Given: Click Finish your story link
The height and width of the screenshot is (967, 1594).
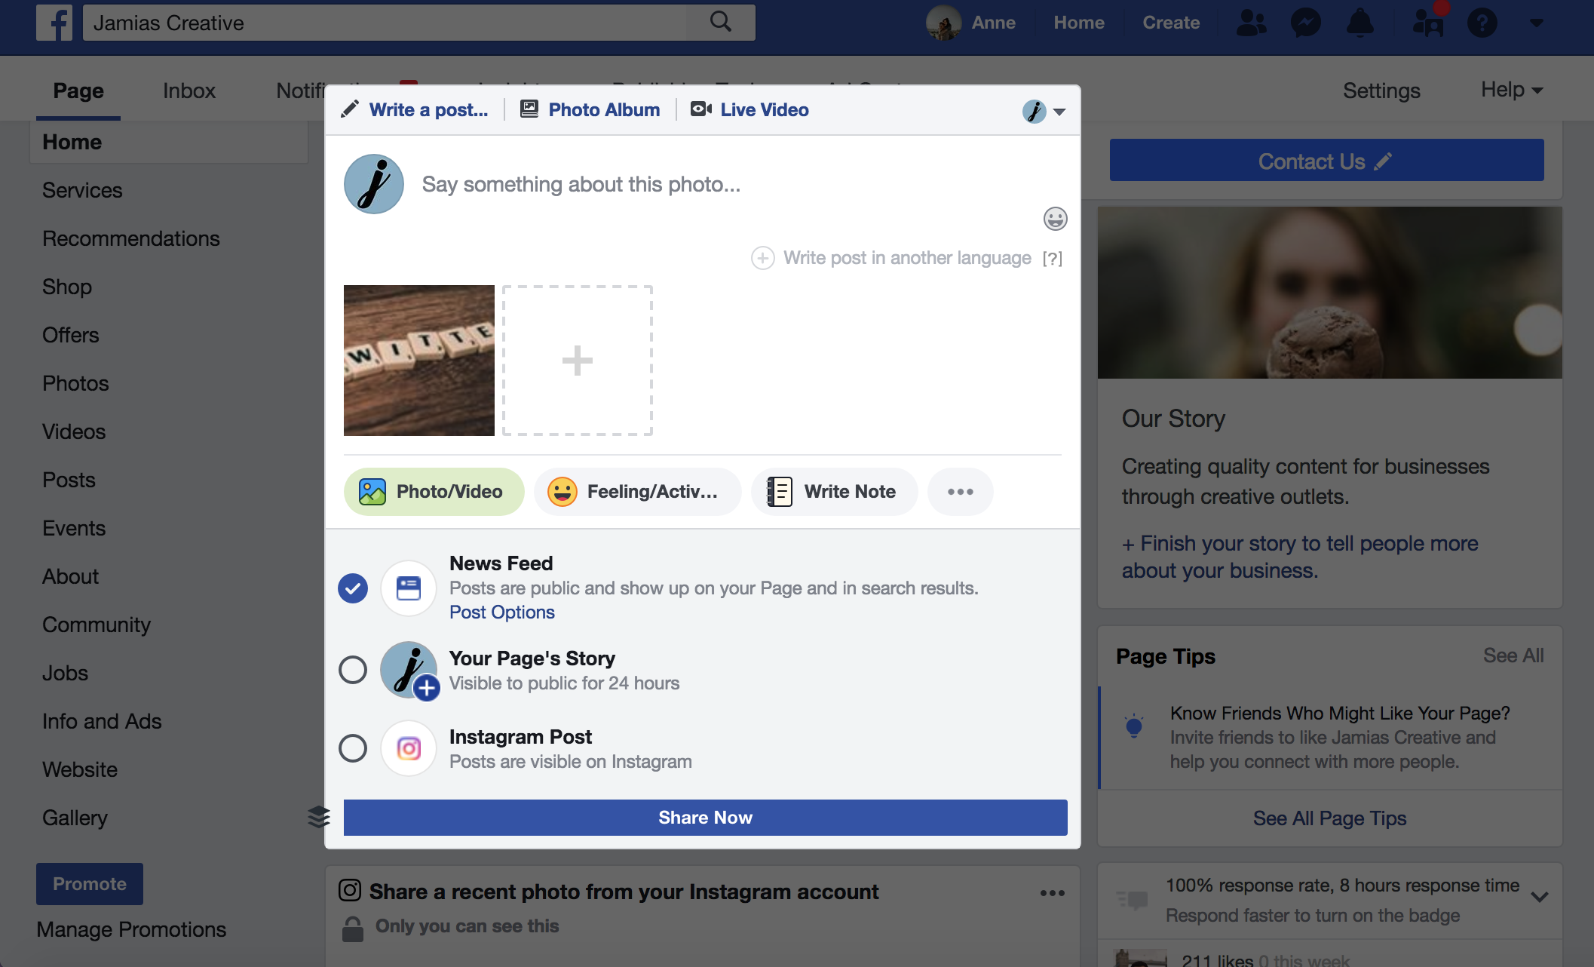Looking at the screenshot, I should 1300,557.
